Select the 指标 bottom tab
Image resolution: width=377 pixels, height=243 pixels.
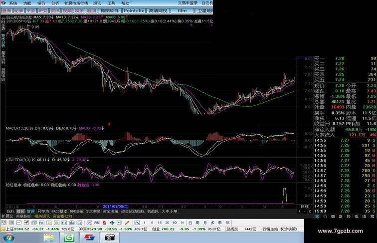click(x=10, y=211)
